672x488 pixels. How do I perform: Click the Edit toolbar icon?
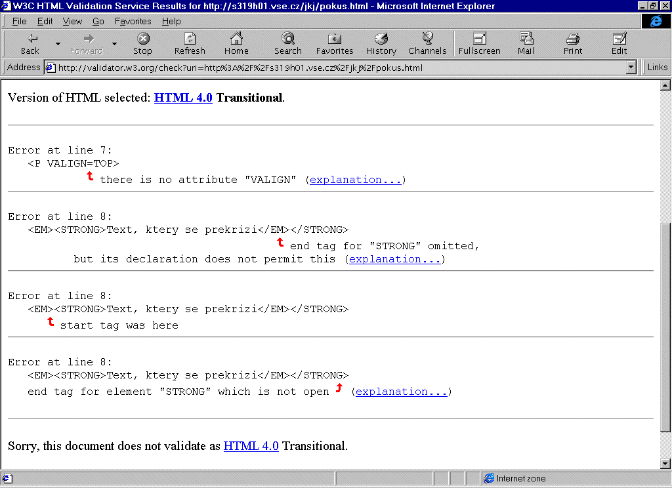click(619, 39)
